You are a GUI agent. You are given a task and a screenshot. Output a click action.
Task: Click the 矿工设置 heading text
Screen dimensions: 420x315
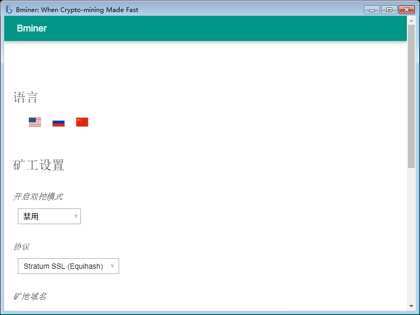pos(38,165)
